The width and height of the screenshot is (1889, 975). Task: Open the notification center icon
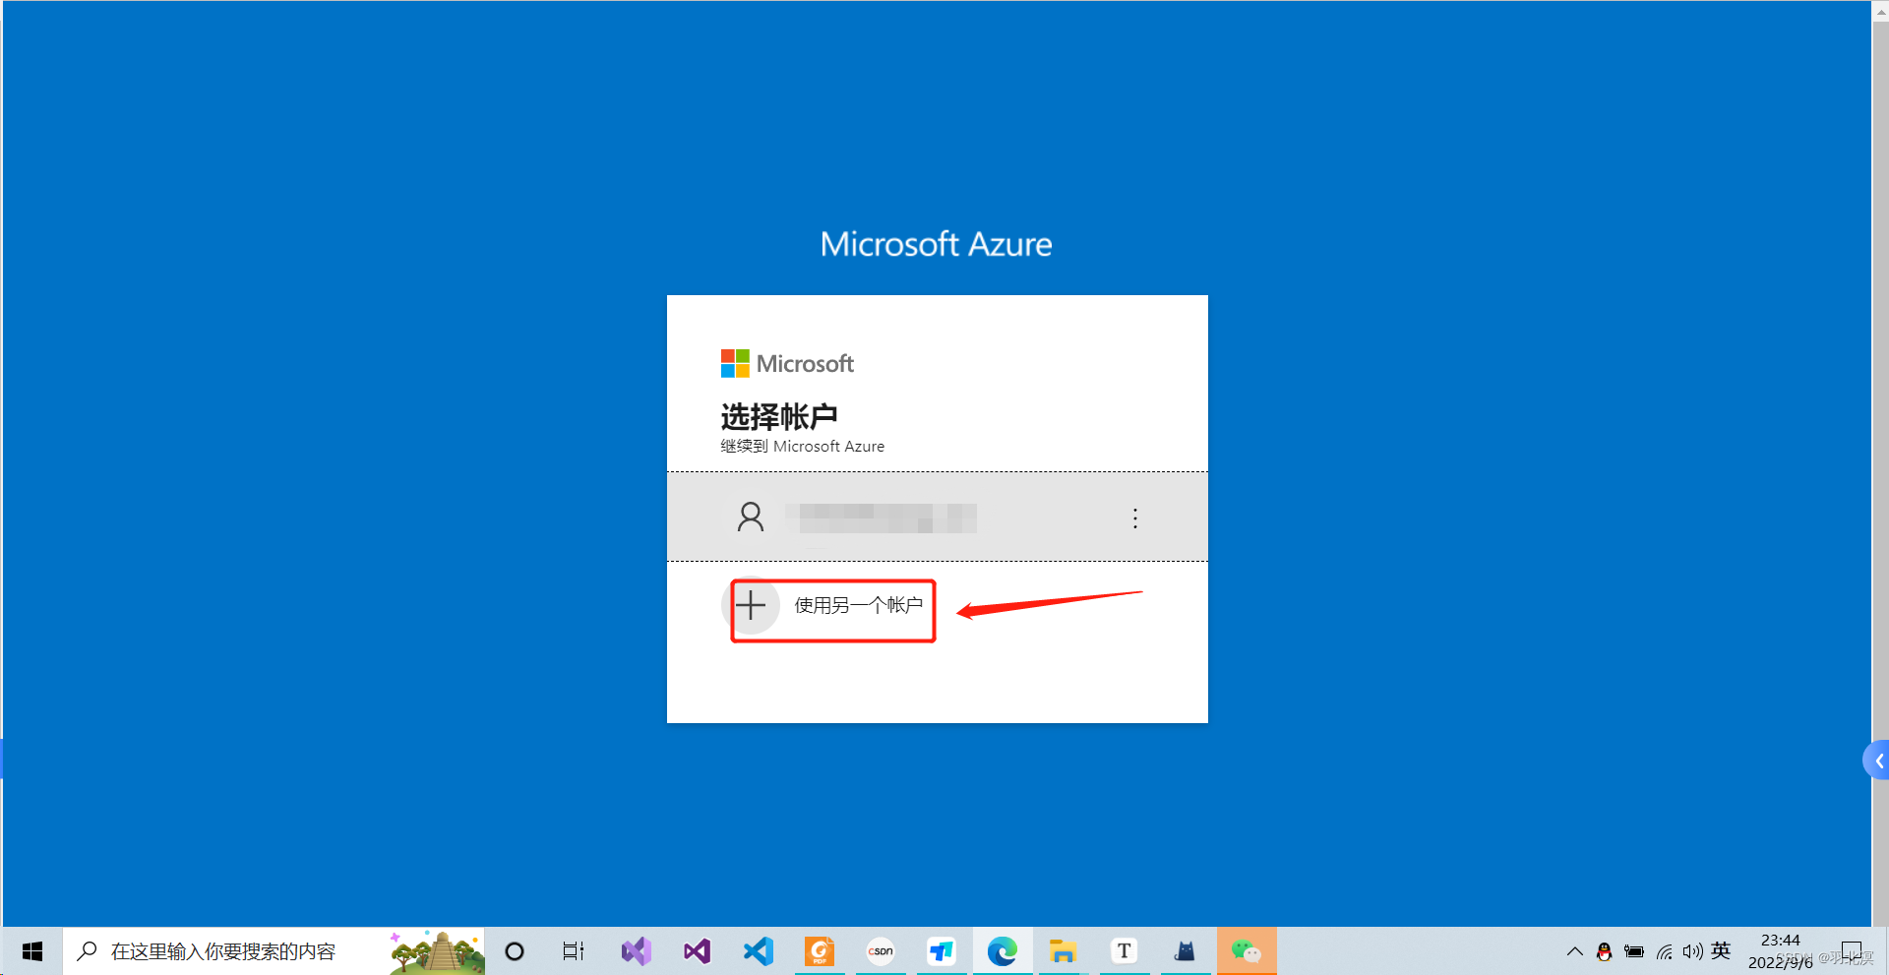1852,951
